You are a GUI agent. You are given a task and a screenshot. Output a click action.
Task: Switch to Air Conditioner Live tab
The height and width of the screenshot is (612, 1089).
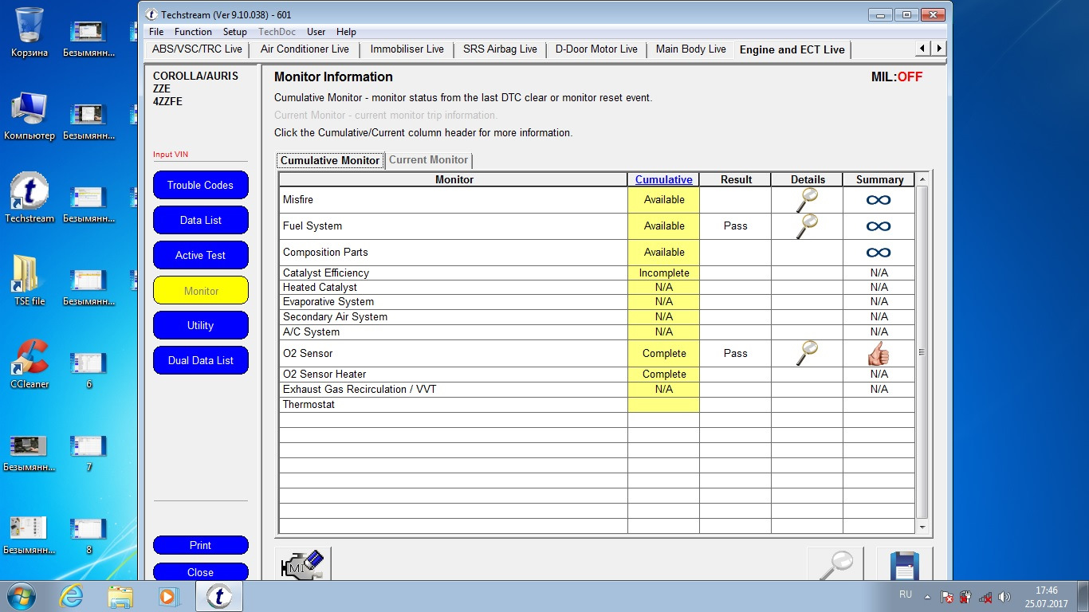click(305, 49)
